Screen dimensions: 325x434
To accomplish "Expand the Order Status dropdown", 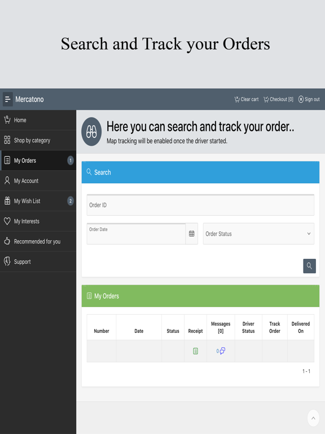I will [x=258, y=234].
